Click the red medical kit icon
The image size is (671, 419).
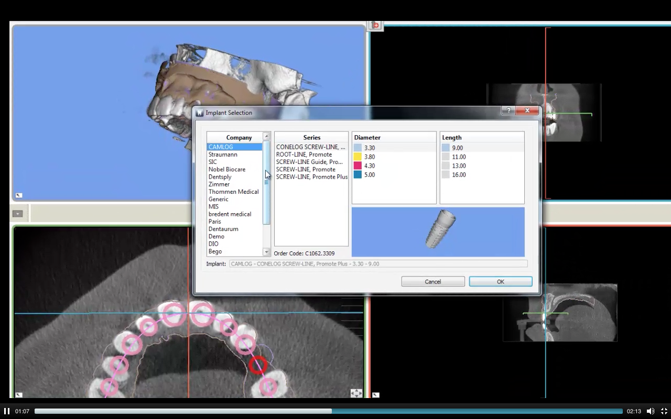click(x=375, y=25)
